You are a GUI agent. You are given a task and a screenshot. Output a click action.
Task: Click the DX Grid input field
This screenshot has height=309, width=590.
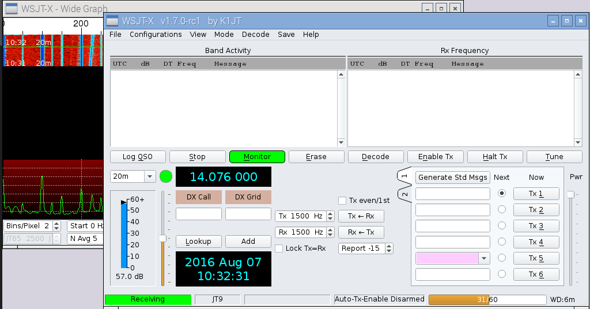coord(248,214)
